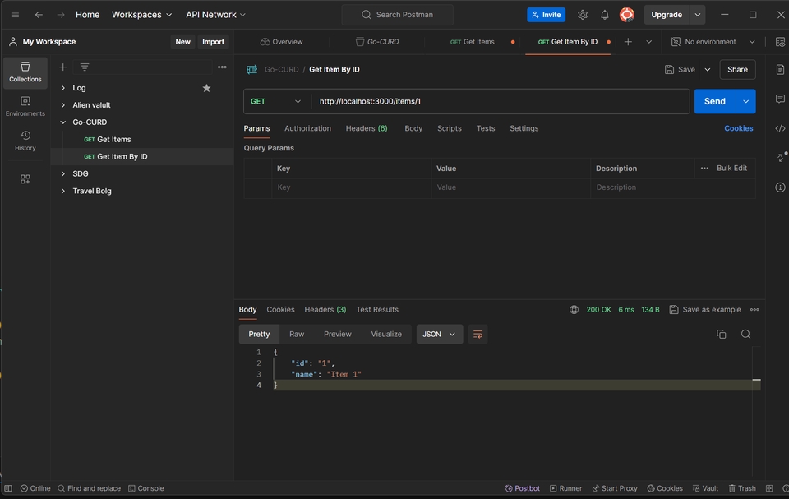Screen dimensions: 789x499
Task: Open the History sidebar panel
Action: 25,141
